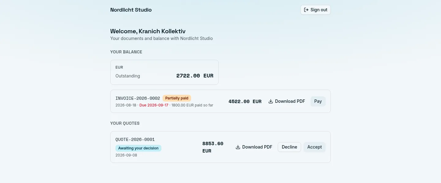The height and width of the screenshot is (183, 441).
Task: Click the EUR currency label in balance card
Action: [x=119, y=67]
